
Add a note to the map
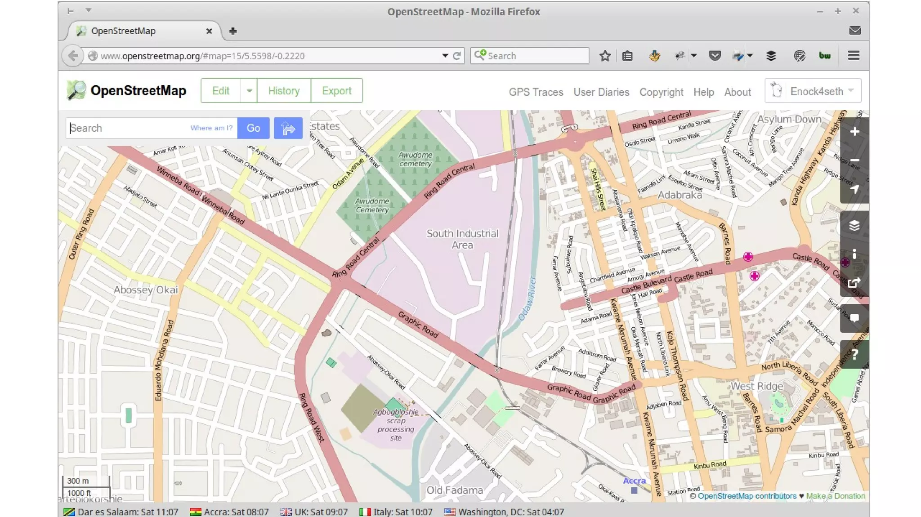click(854, 318)
